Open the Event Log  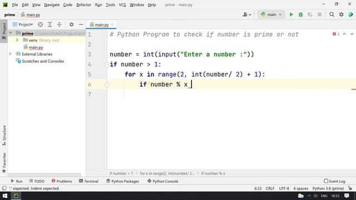[x=334, y=181]
